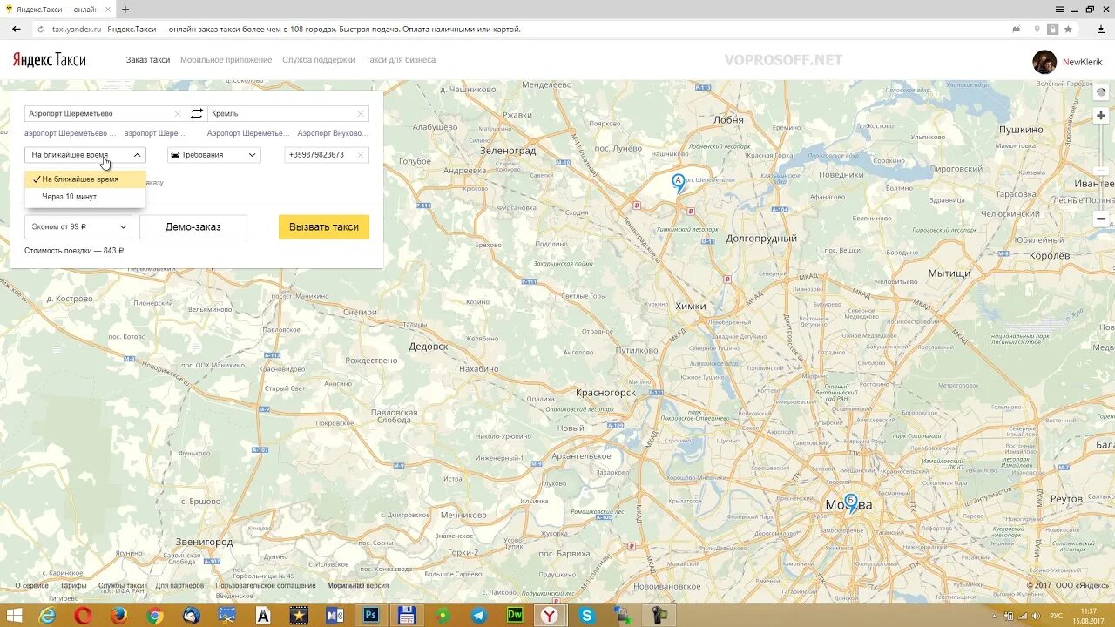The width and height of the screenshot is (1115, 627).
Task: Pick first аэропорт Шереметьево pickup suggestion
Action: click(70, 133)
